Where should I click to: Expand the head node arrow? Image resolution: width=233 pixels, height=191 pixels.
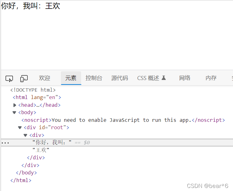coord(14,105)
